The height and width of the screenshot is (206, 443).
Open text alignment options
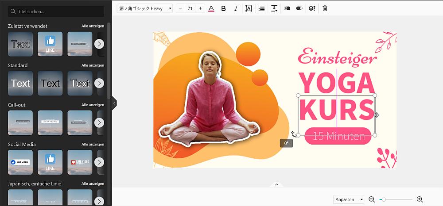point(261,8)
